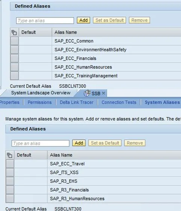
Task: Select the row selector for SAP_ECC_Financials
Action: tap(15, 59)
